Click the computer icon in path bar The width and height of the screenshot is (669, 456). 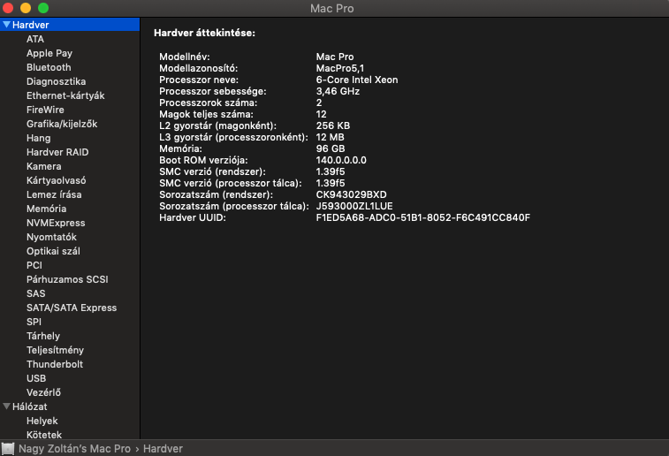(x=8, y=449)
